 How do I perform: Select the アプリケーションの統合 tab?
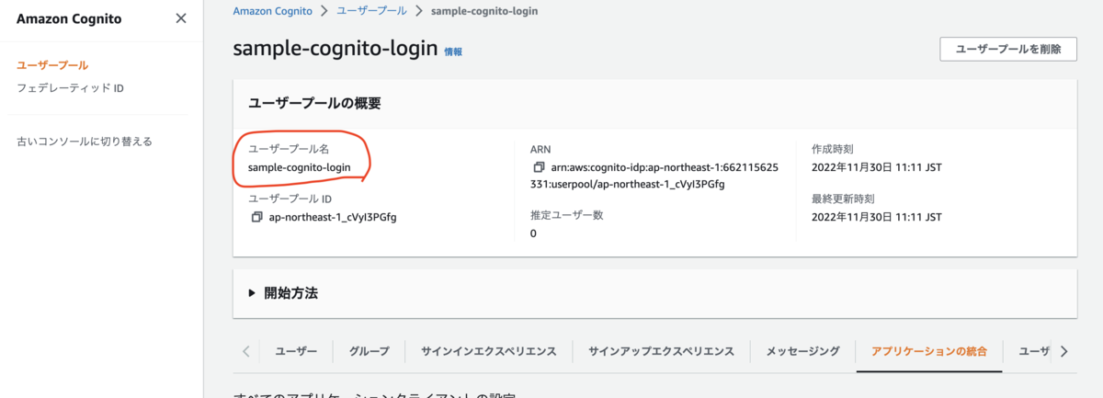928,351
